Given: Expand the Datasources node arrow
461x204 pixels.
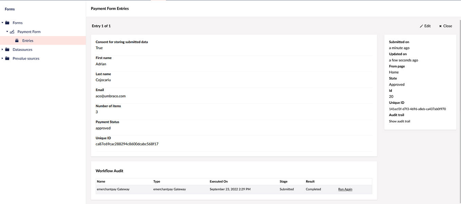Looking at the screenshot, I should [x=2, y=50].
